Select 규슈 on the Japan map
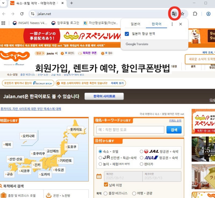 (x=9, y=174)
